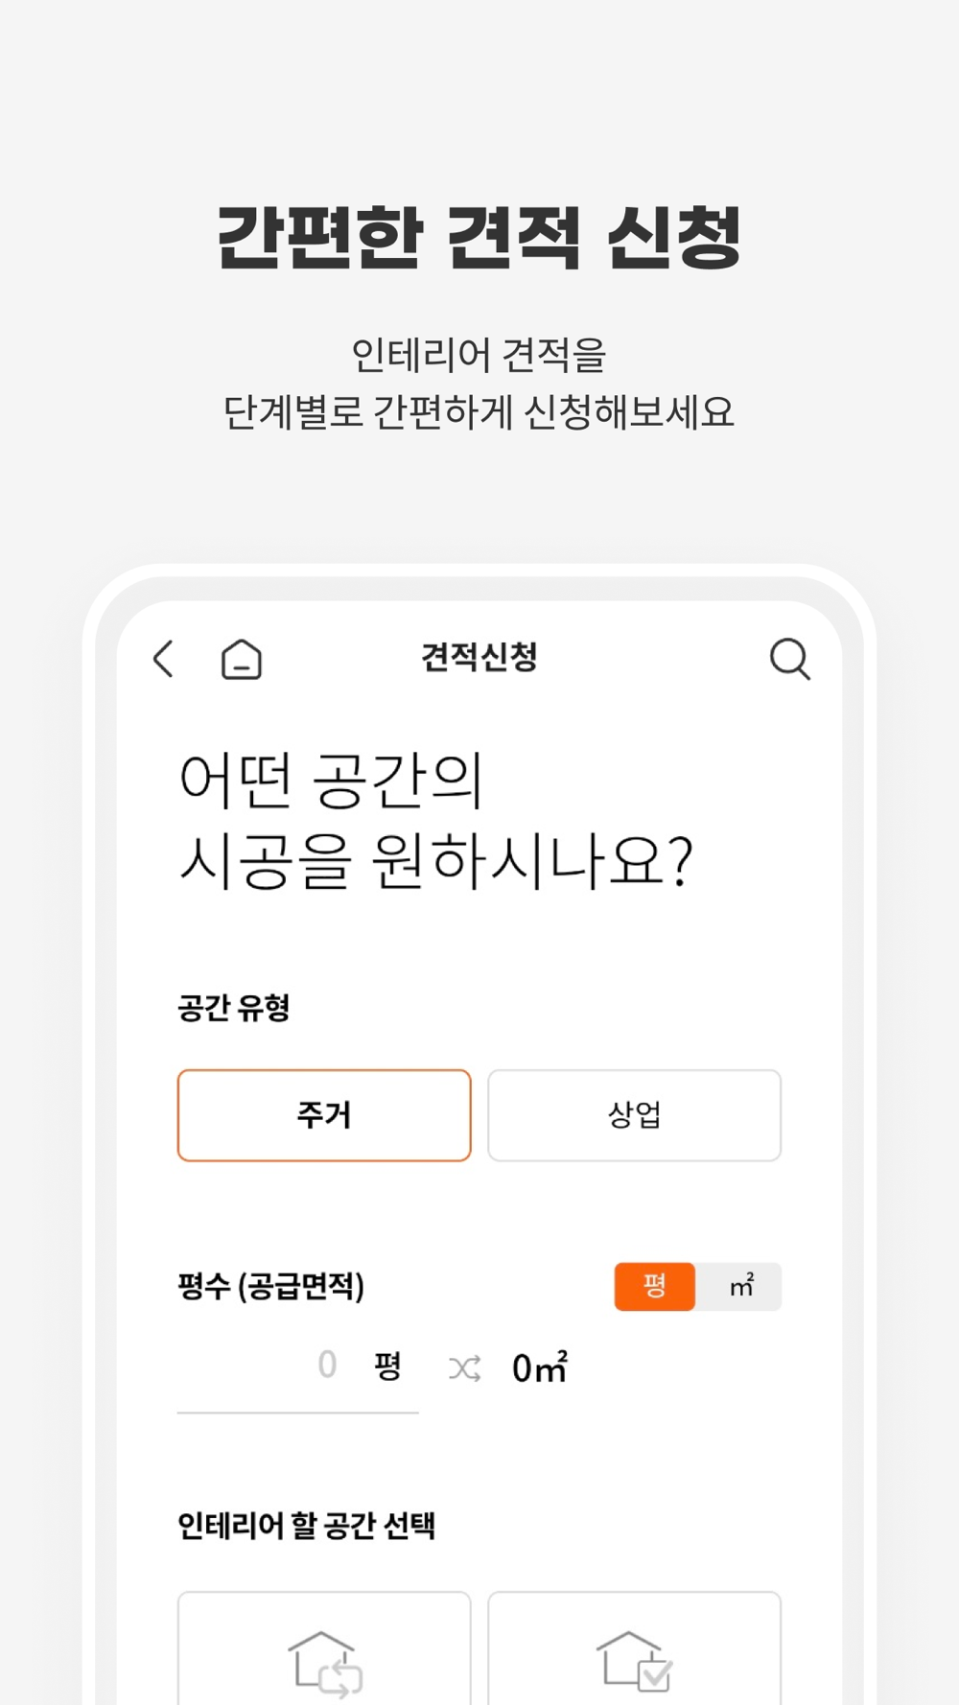Click the crossed-arrows conversion icon
This screenshot has width=959, height=1705.
click(x=465, y=1368)
